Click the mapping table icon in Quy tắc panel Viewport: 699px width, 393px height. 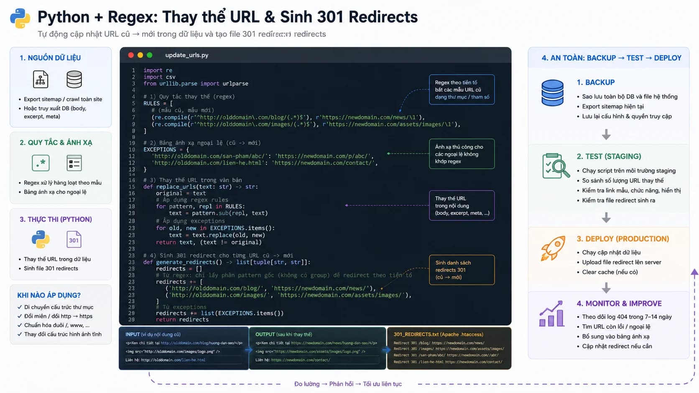pos(74,163)
